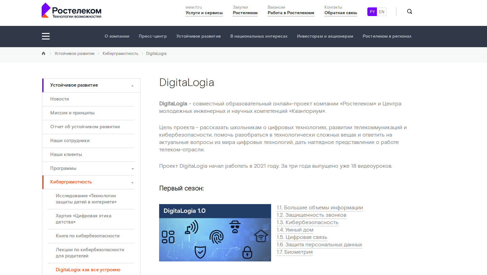Collapse the Киберграмотность sidebar section
Screen dimensions: 487x275
(132, 183)
